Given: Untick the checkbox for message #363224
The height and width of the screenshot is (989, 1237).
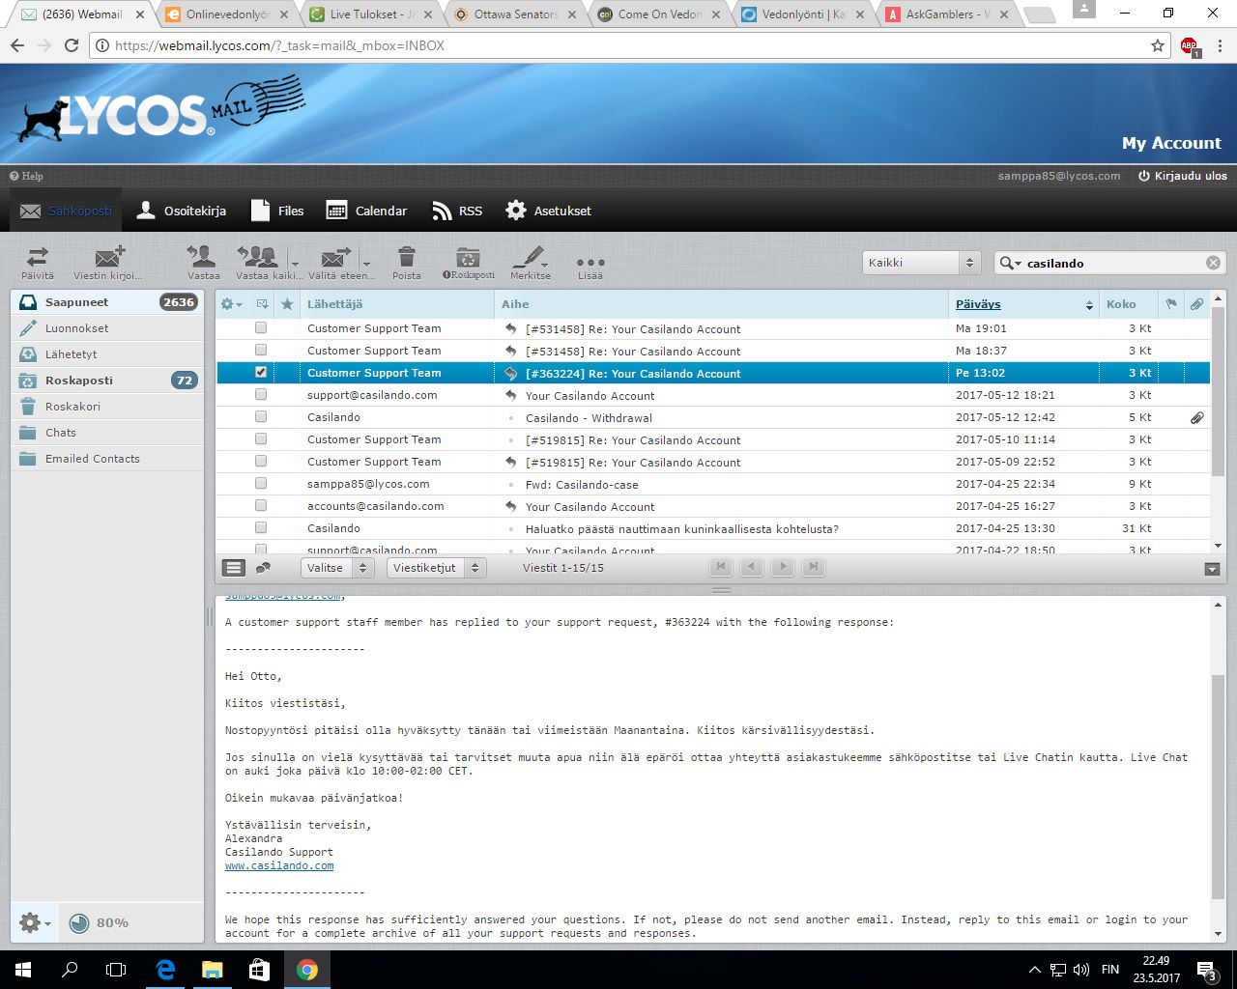Looking at the screenshot, I should 261,373.
